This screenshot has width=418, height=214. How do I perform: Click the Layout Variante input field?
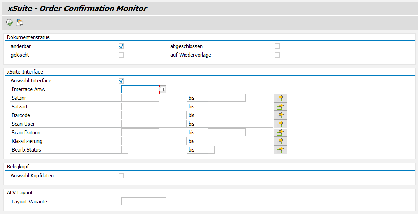pyautogui.click(x=143, y=201)
